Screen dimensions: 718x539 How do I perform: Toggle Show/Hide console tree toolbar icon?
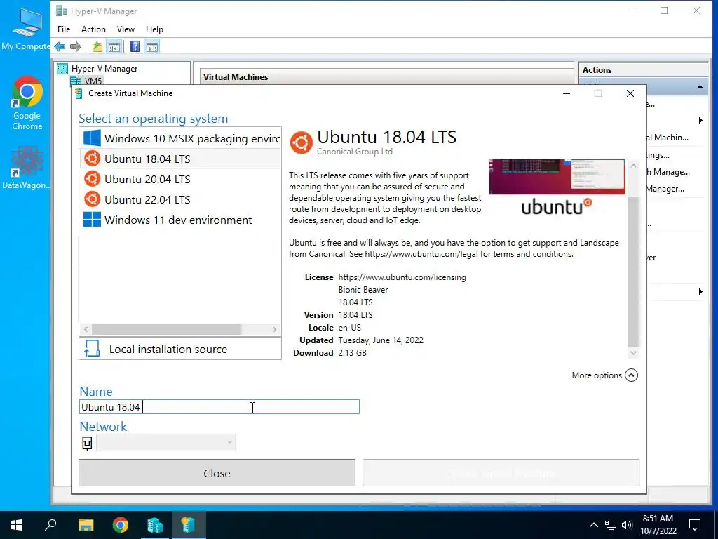pos(114,46)
